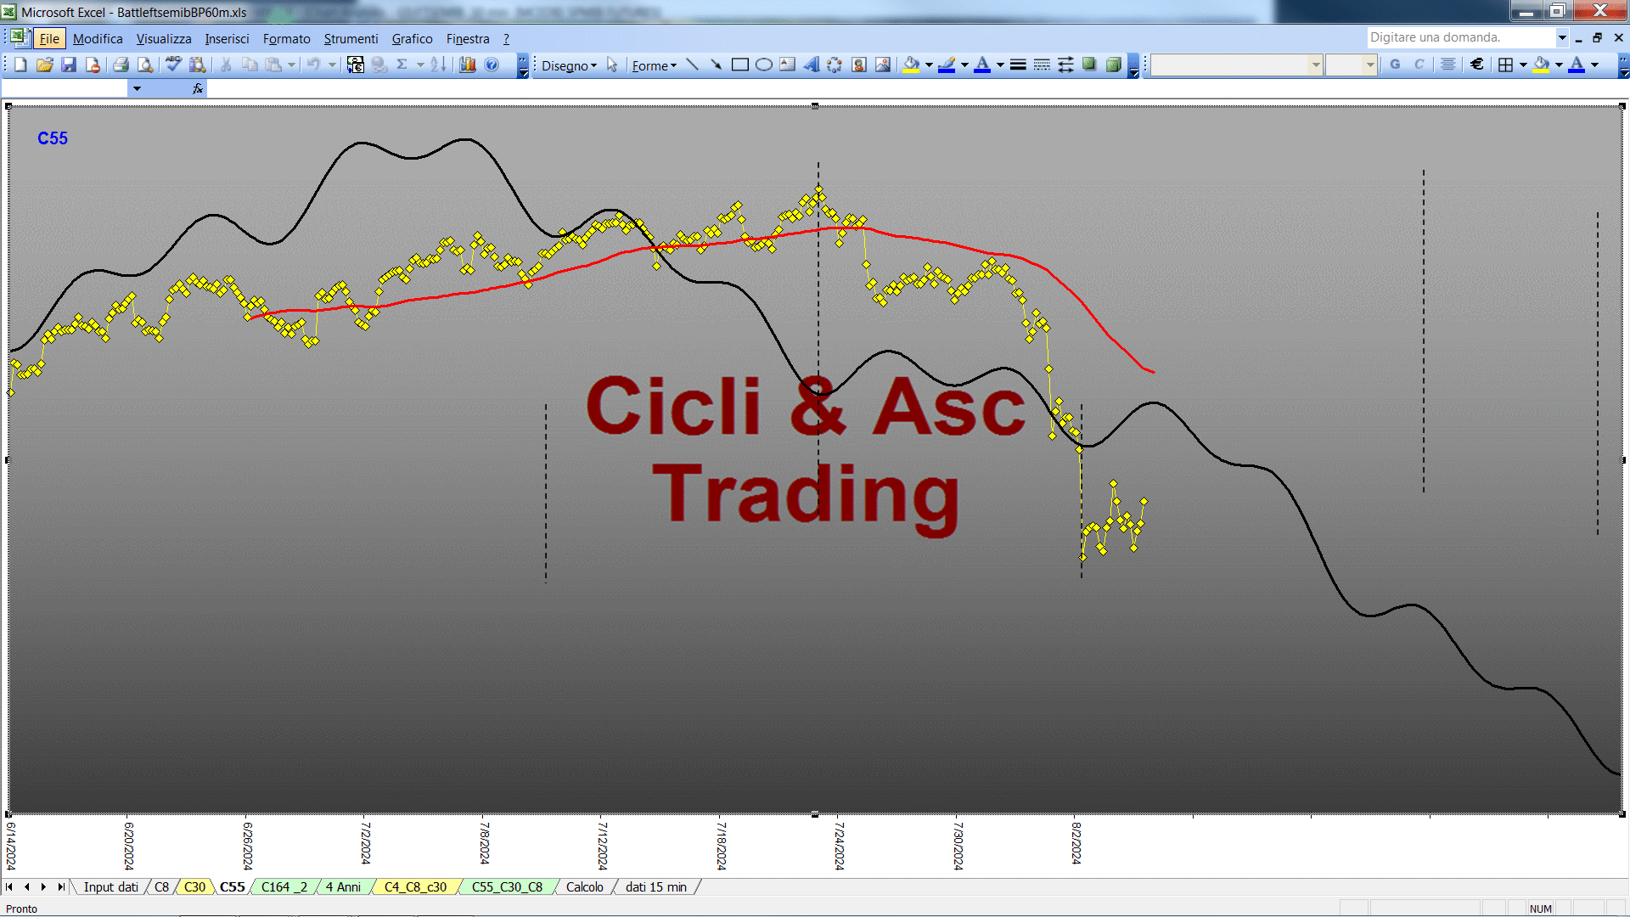Screen dimensions: 1630x917
Task: Select the Oval drawing tool
Action: 763,65
